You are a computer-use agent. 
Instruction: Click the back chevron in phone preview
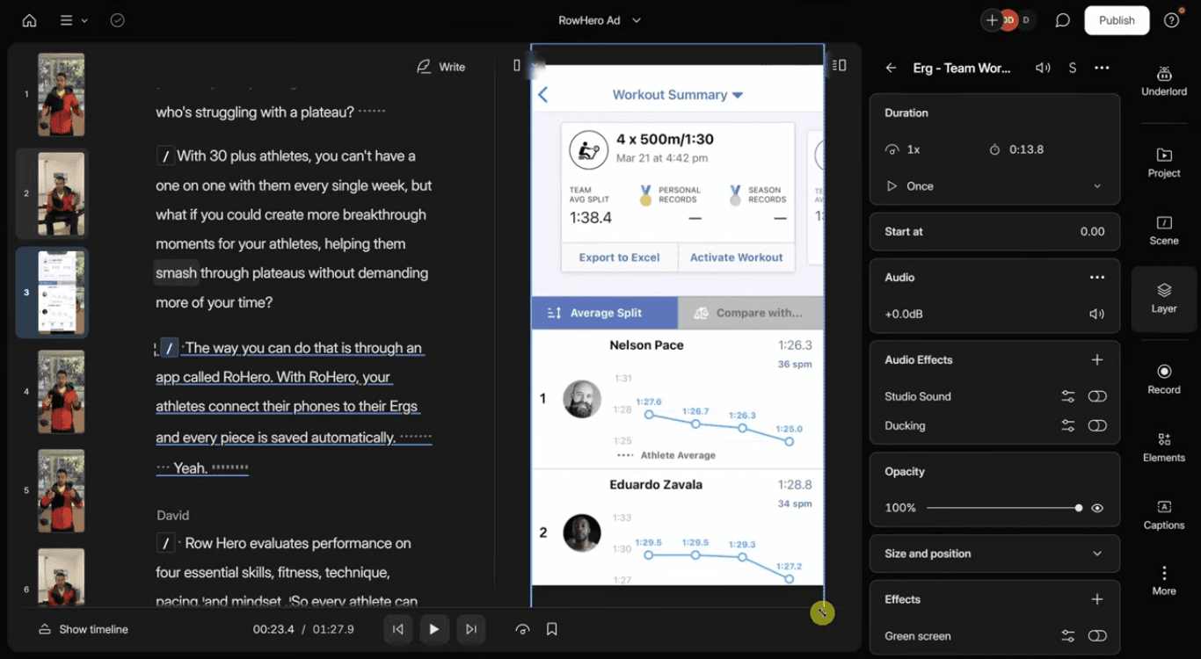(542, 95)
